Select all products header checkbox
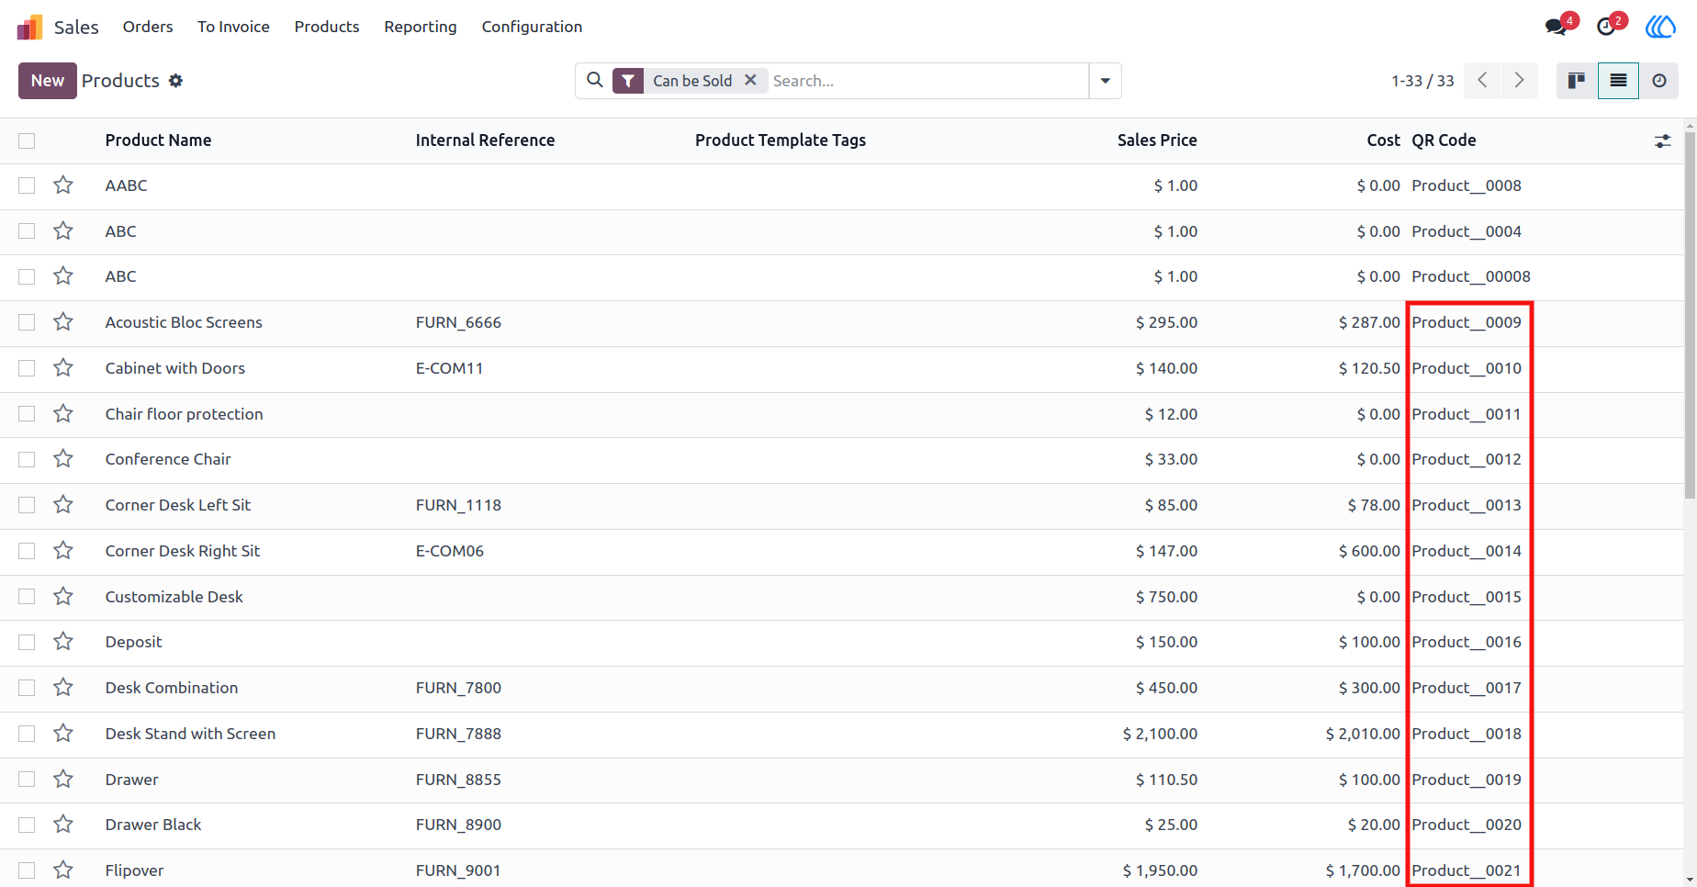This screenshot has width=1697, height=887. click(27, 140)
